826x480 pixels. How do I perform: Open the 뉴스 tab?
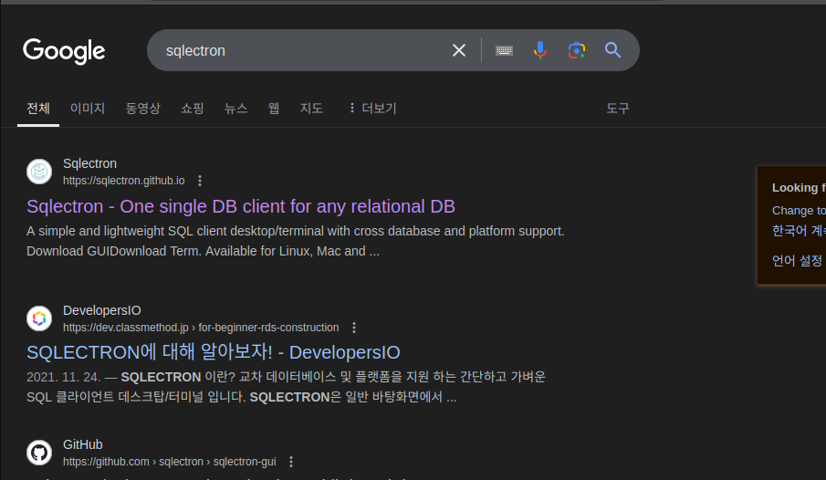click(236, 109)
